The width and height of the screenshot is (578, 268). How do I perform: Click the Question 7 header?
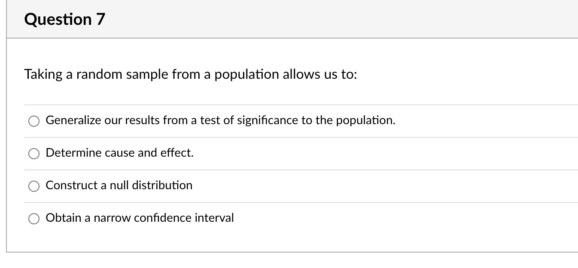tap(64, 19)
